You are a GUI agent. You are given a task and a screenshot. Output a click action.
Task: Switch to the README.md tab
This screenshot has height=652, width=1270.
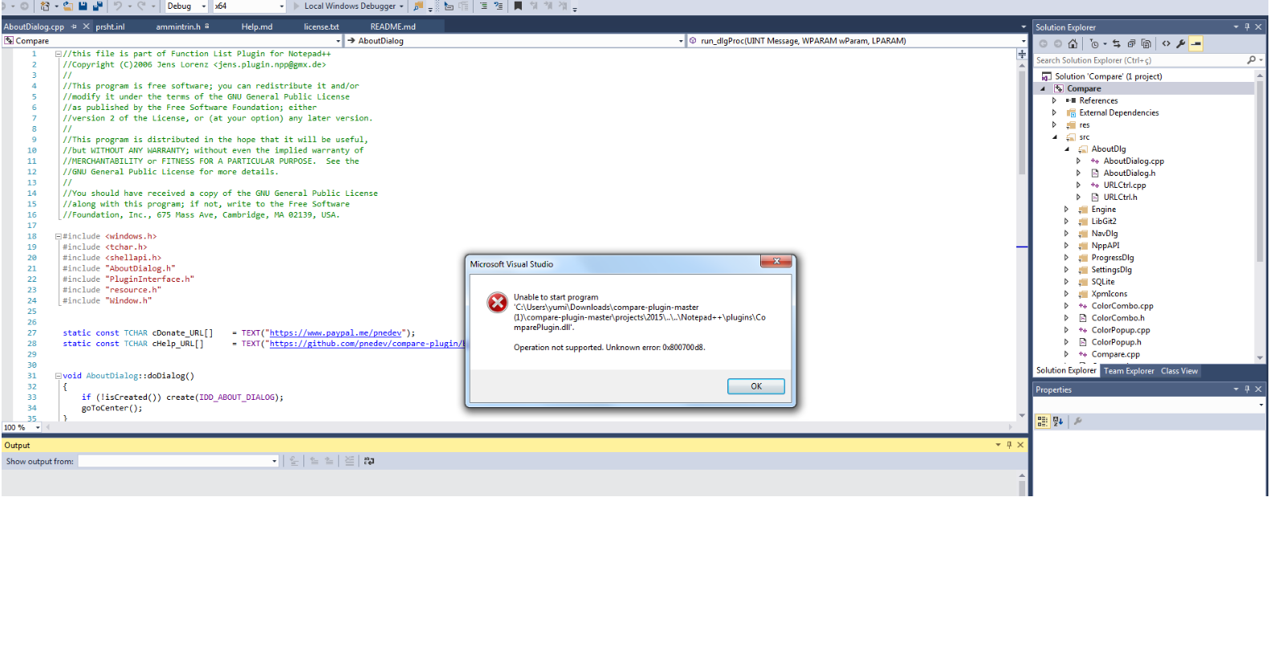pos(393,26)
